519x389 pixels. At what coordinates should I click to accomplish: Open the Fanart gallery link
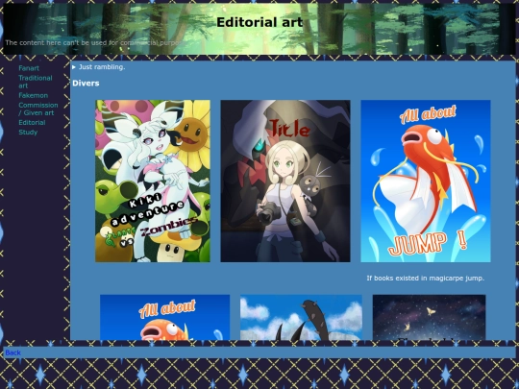tap(29, 68)
